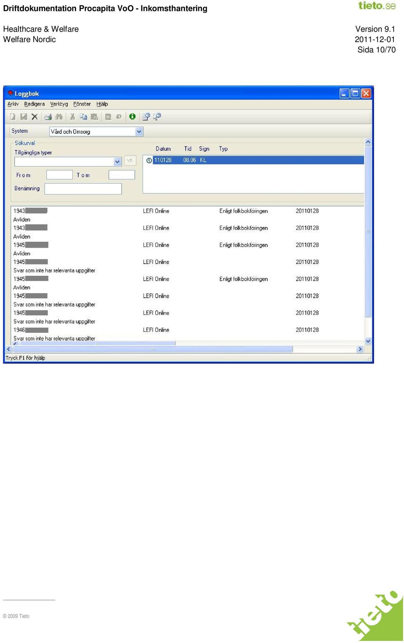This screenshot has height=643, width=404.
Task: Open the Hjälp menu
Action: (x=102, y=104)
